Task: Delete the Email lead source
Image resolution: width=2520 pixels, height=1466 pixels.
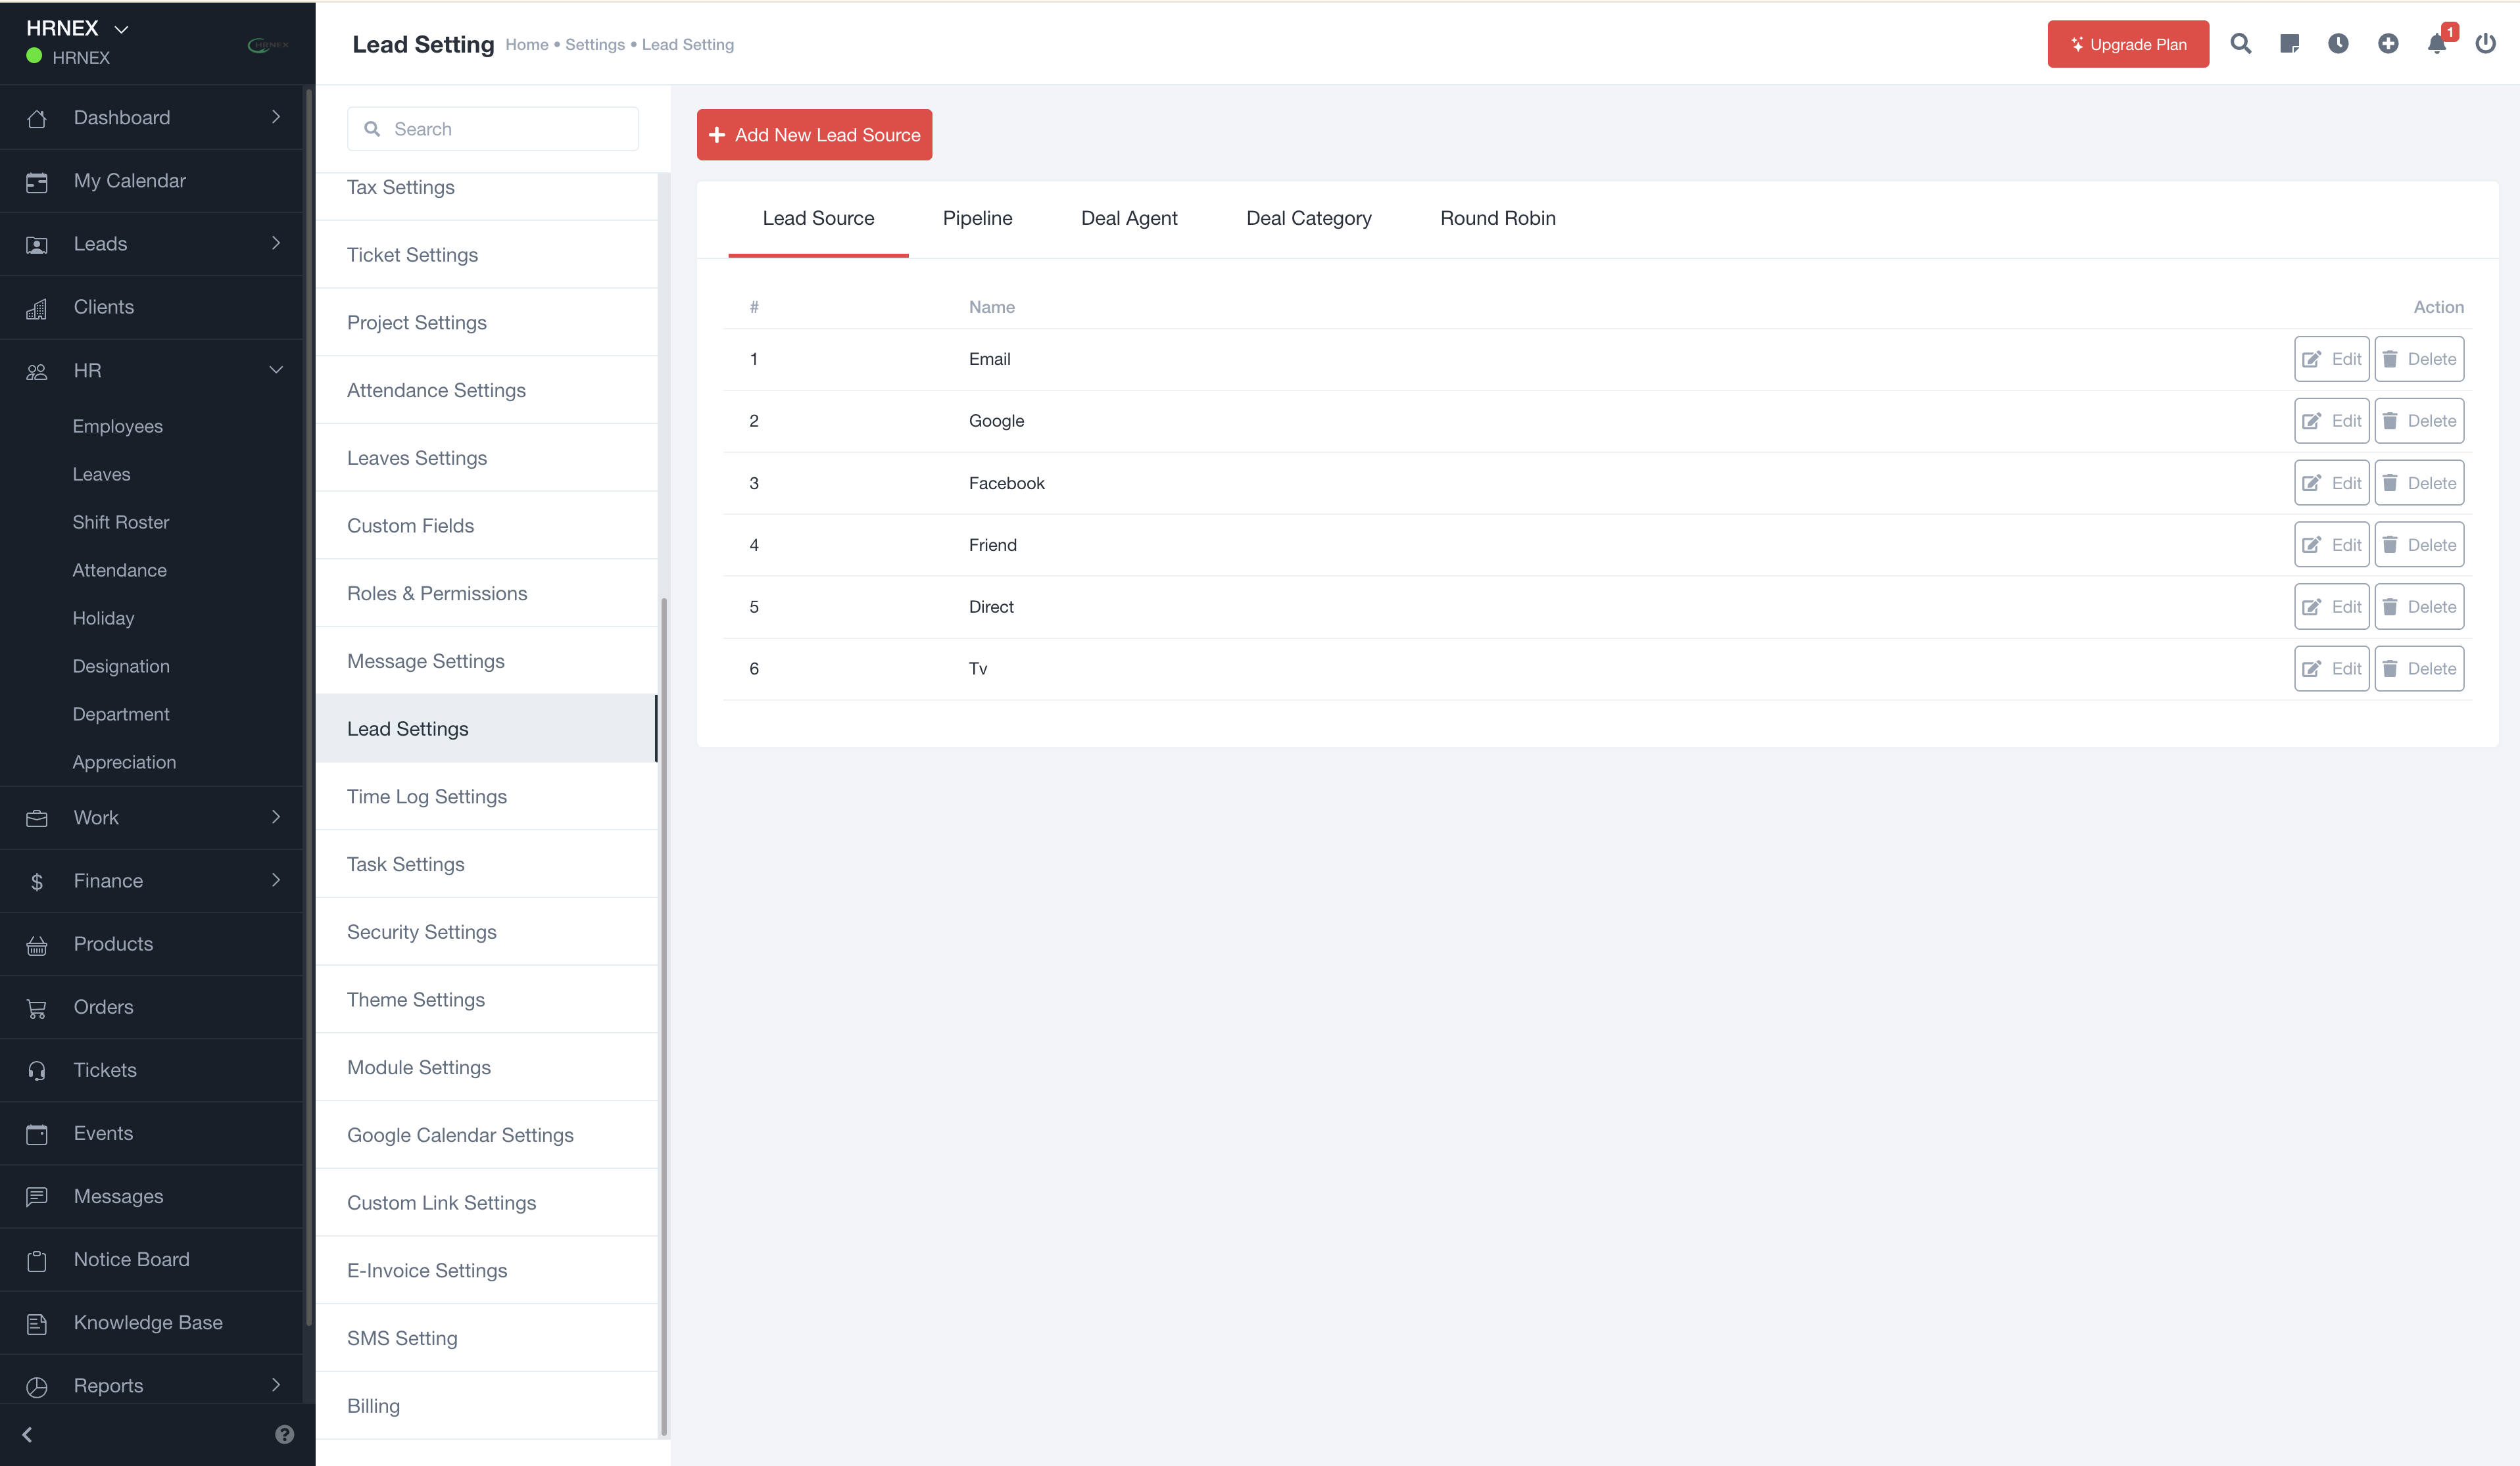Action: 2419,359
